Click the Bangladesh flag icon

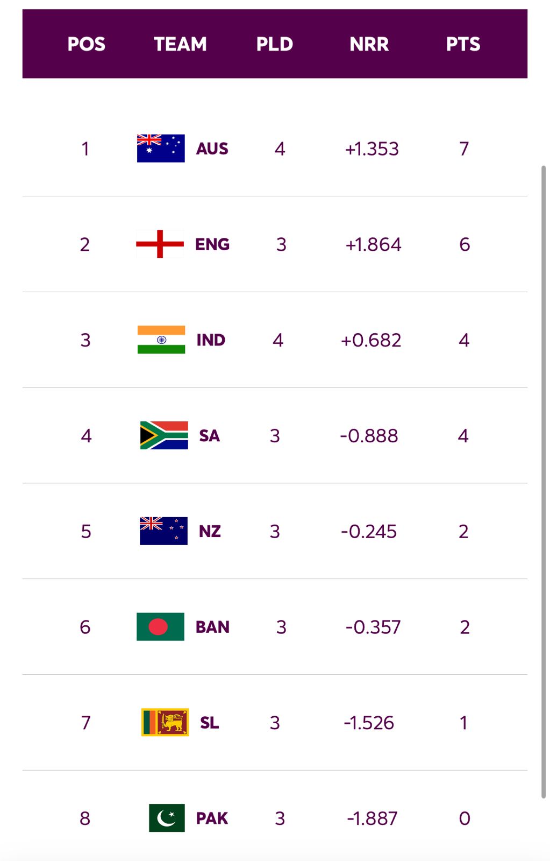[x=160, y=627]
